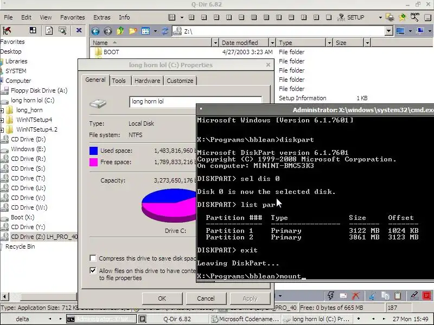Open the Date modified column dropdown
434x325 pixels.
tap(272, 43)
